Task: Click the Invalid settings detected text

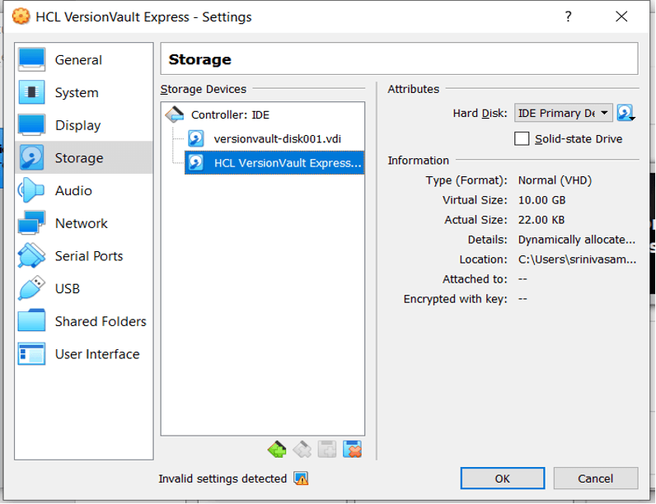Action: pyautogui.click(x=223, y=478)
